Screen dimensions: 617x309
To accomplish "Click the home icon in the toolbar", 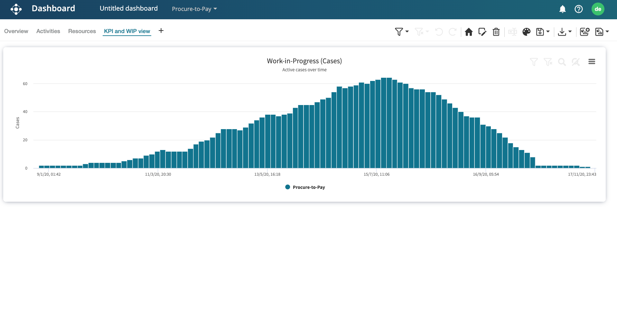I will pyautogui.click(x=469, y=32).
